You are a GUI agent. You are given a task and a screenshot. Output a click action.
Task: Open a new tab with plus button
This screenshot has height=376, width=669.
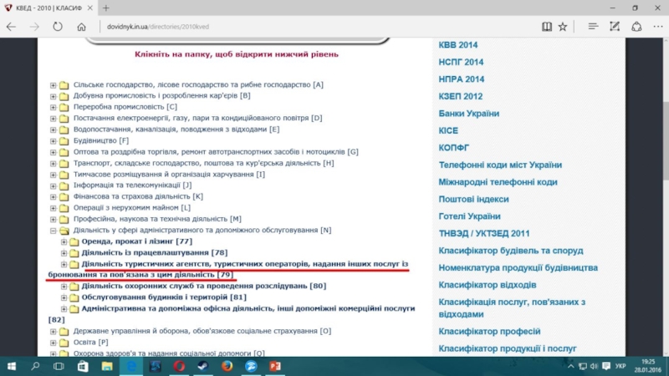click(106, 8)
